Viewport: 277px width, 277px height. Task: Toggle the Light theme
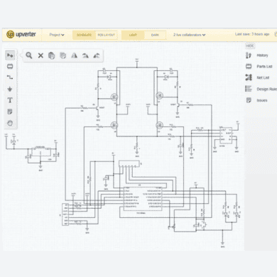pyautogui.click(x=133, y=35)
